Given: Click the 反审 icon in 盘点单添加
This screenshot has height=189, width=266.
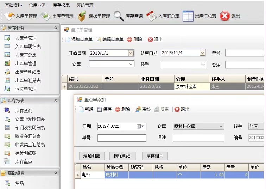Looking at the screenshot, I should [x=157, y=109].
